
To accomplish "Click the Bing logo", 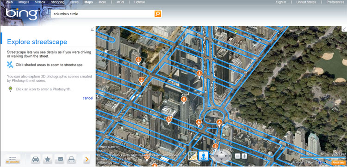I will 22,14.
